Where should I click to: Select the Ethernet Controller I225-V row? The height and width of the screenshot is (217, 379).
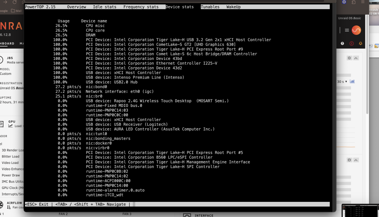(135, 63)
